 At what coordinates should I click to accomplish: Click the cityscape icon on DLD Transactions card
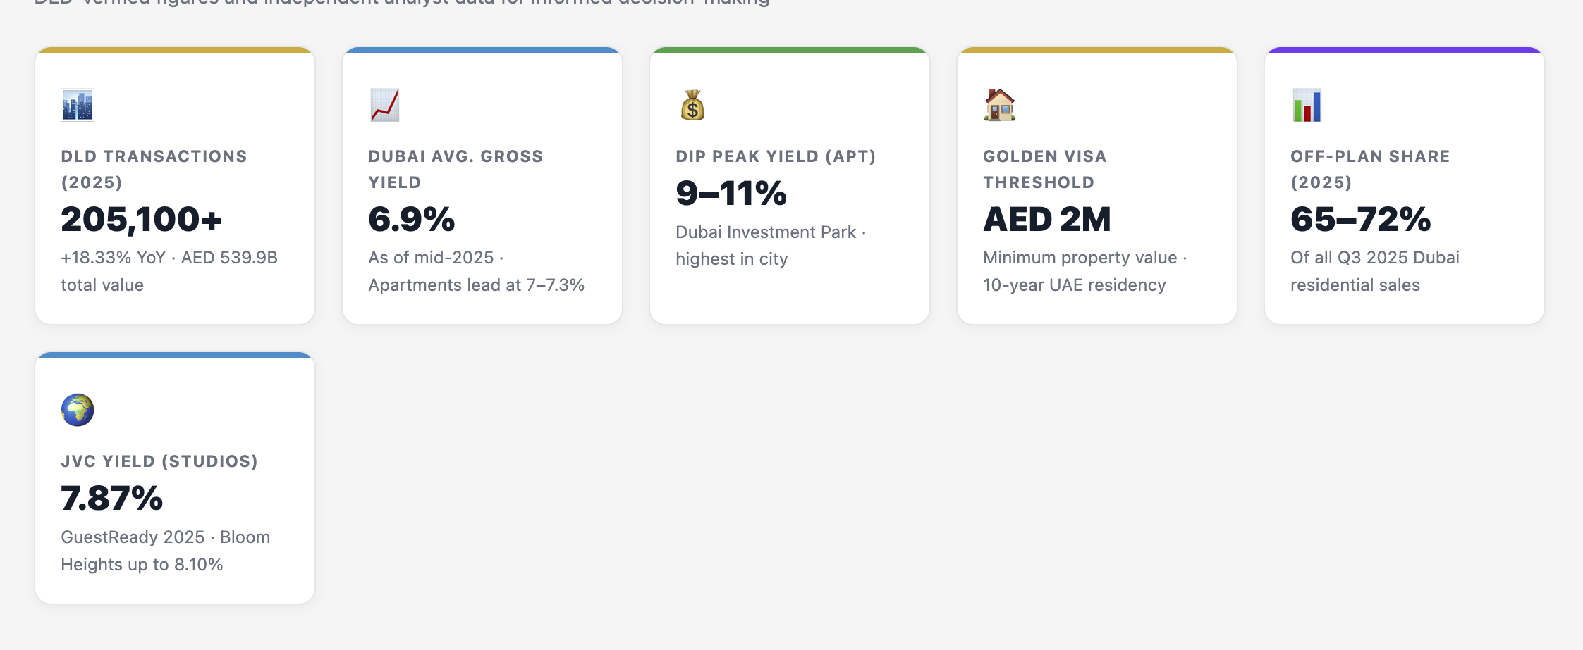[78, 106]
